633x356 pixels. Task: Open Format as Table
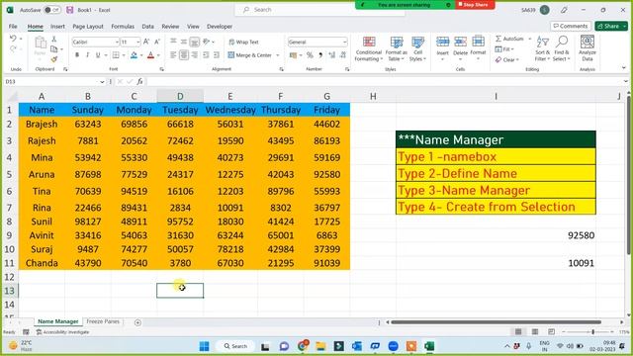[x=396, y=42]
